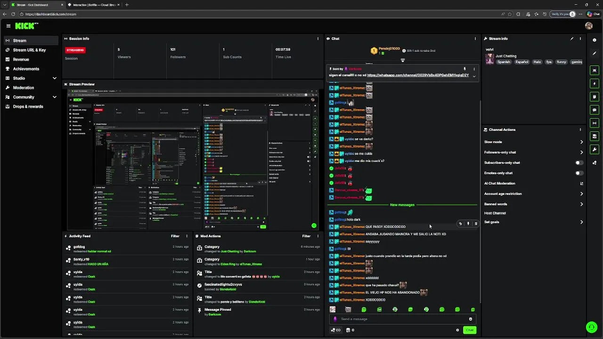Open a new browser tab with plus

point(127,5)
